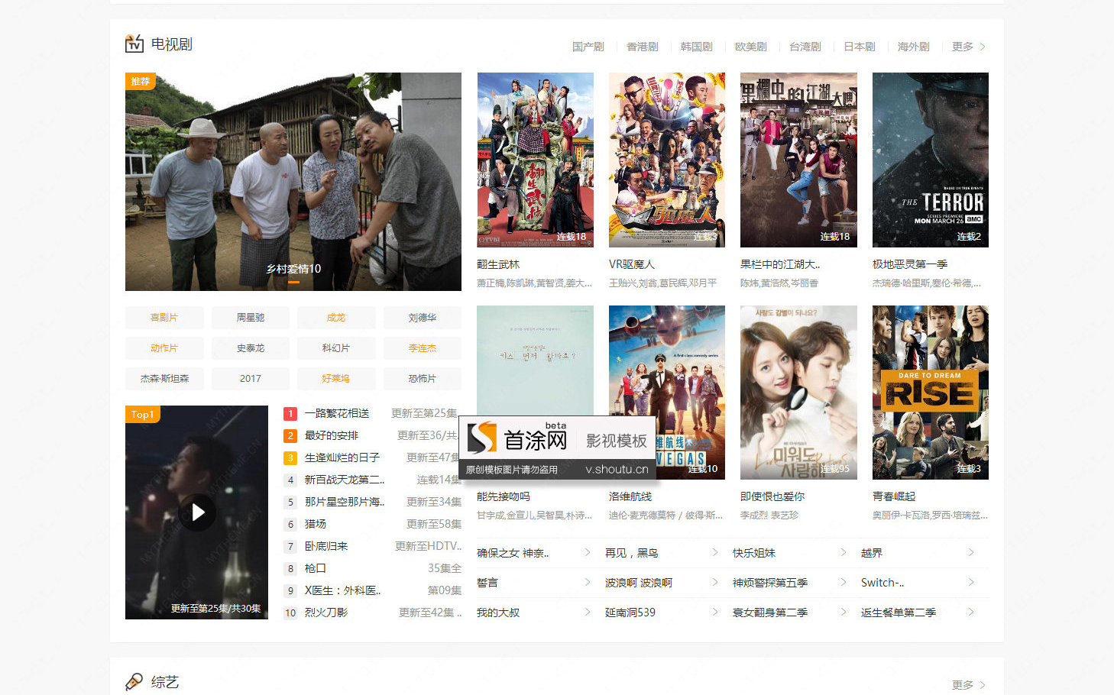Screen dimensions: 1114x695
Task: Select the 动作片 tag
Action: pyautogui.click(x=164, y=348)
